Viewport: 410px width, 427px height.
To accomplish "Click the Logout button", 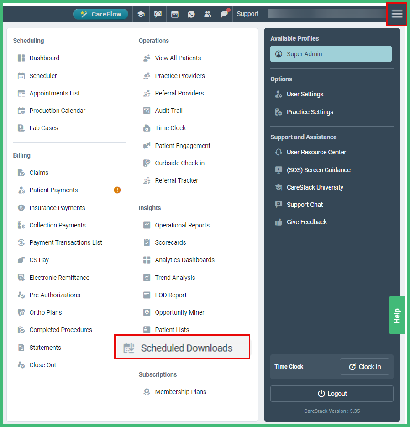I will [x=331, y=394].
